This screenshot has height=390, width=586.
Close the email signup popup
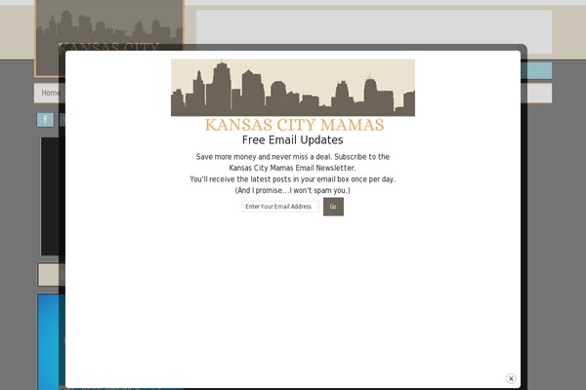click(511, 378)
